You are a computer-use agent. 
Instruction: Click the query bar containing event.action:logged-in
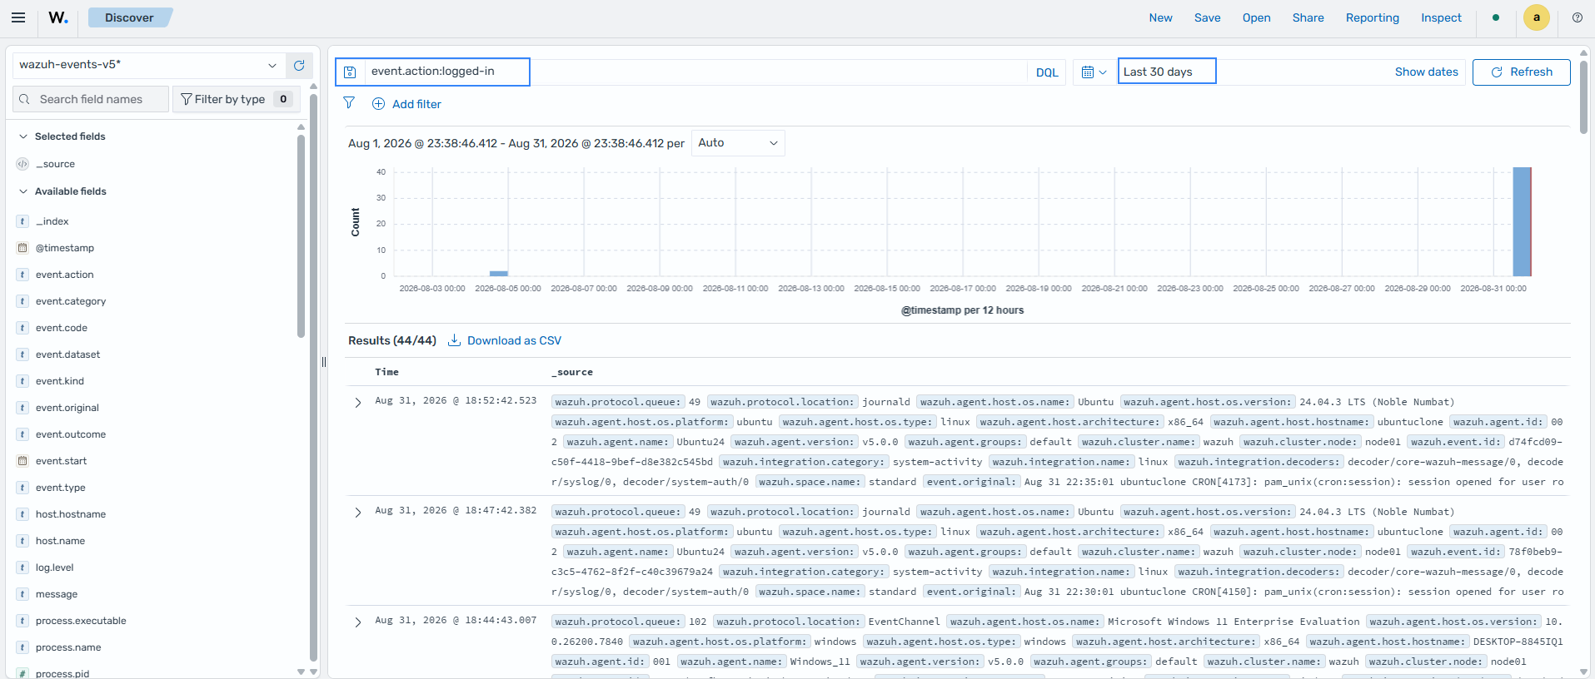pyautogui.click(x=696, y=72)
